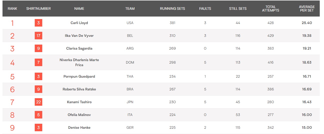Sort by Running Sets header
324x134 pixels.
pyautogui.click(x=172, y=9)
